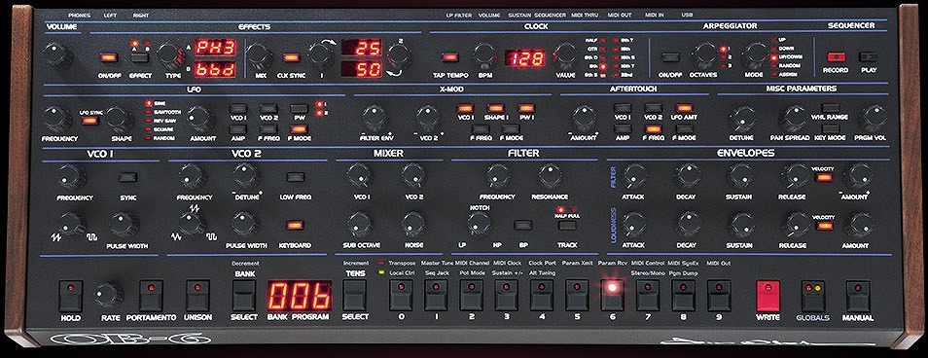This screenshot has width=928, height=358.
Task: Toggle VCO 2 KEYBOARD button
Action: click(x=294, y=225)
